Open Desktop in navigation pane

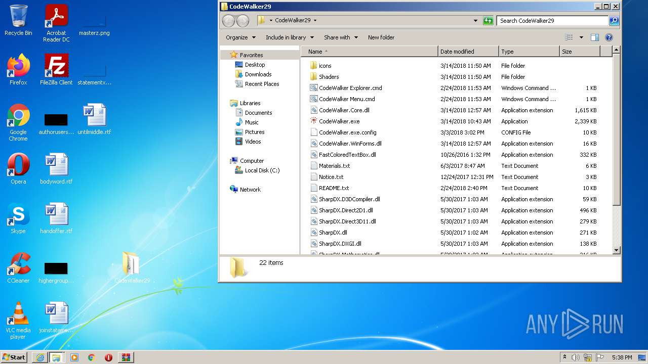click(x=255, y=65)
